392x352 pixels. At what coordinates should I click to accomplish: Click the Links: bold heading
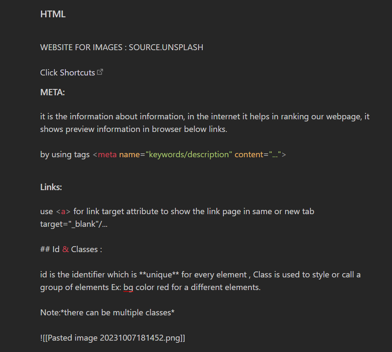point(51,187)
